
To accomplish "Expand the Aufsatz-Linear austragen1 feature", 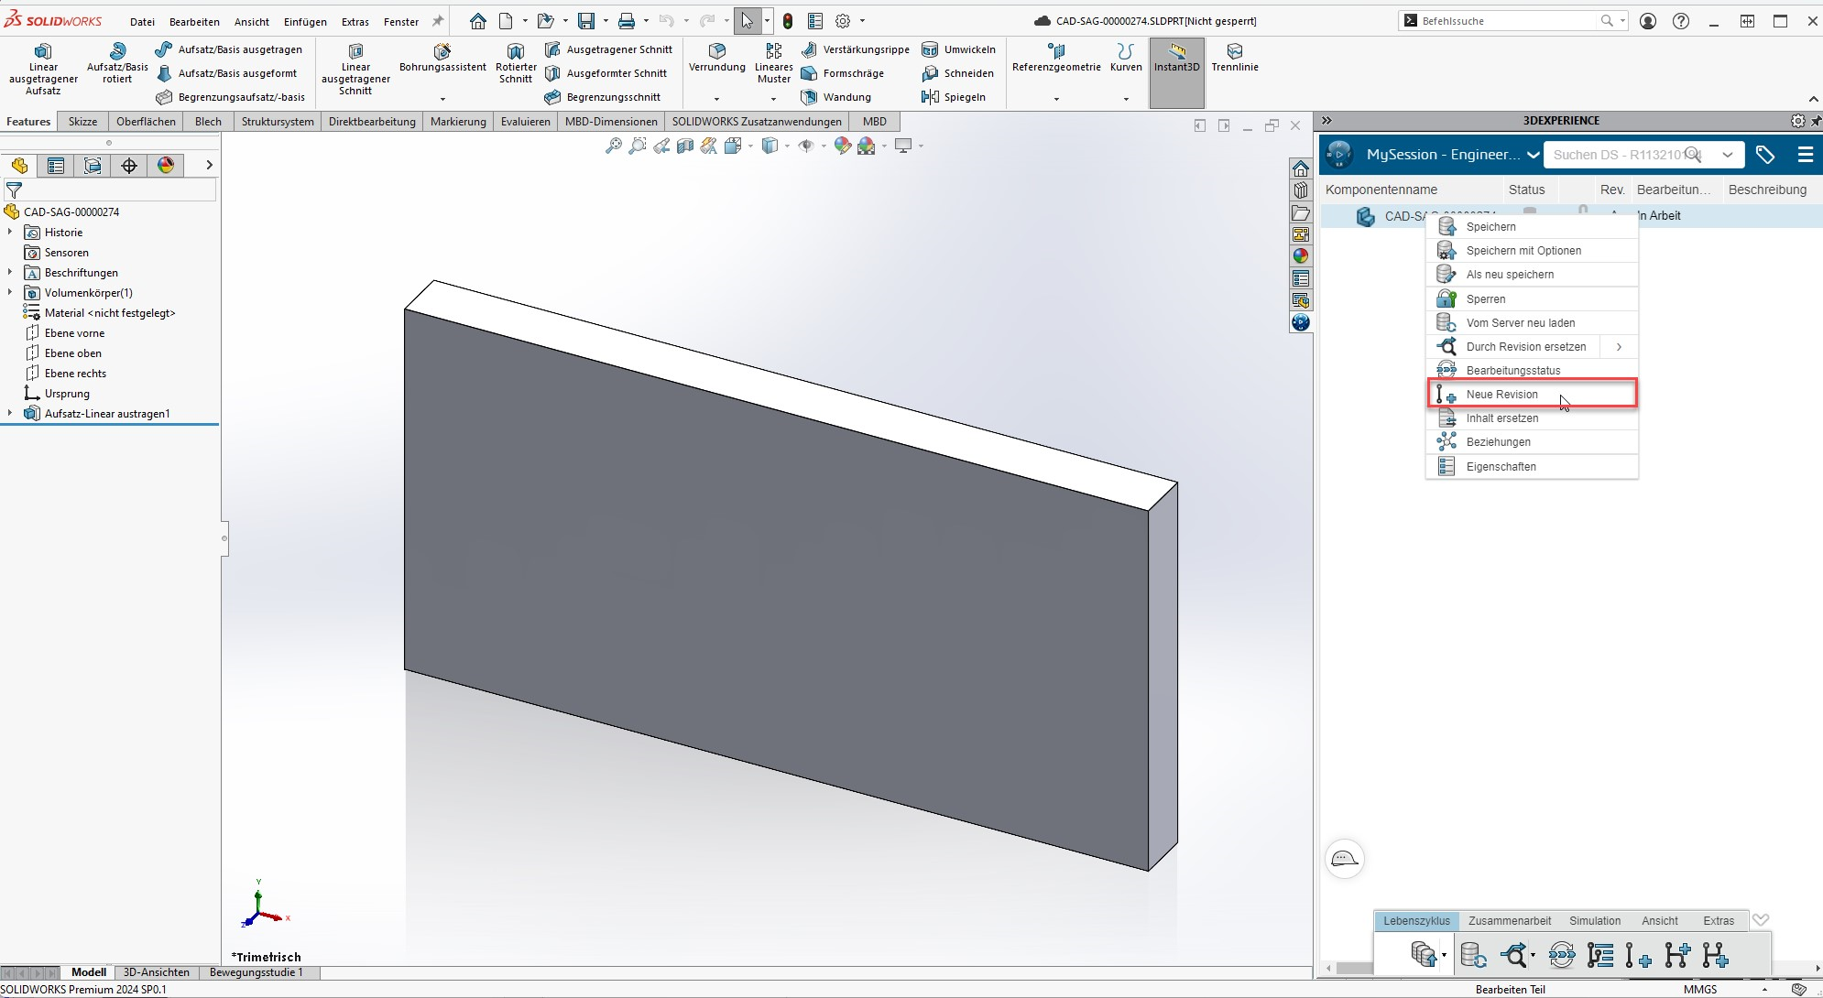I will 10,414.
